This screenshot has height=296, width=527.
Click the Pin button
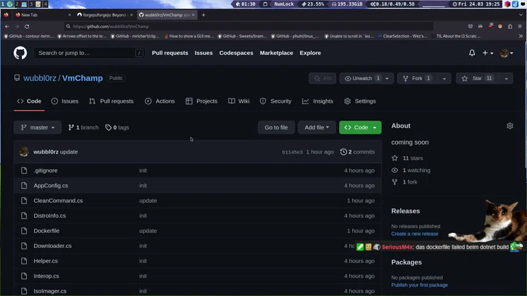pos(323,78)
